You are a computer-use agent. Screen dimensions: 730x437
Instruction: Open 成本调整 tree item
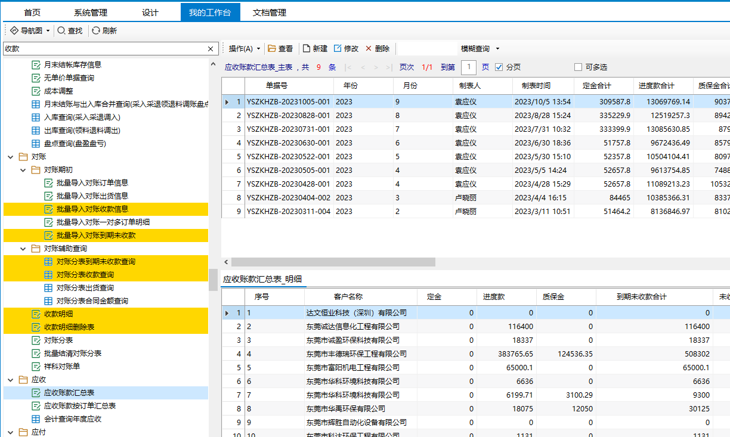click(58, 91)
